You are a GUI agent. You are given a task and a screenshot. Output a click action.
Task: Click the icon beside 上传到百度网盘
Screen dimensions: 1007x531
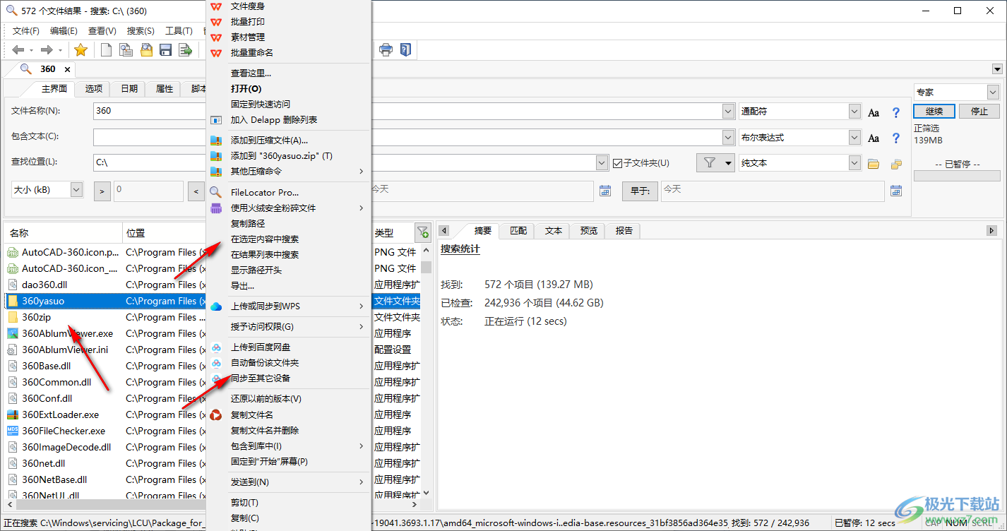[217, 347]
